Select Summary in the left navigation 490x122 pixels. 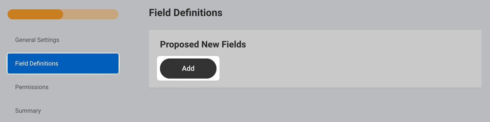28,111
